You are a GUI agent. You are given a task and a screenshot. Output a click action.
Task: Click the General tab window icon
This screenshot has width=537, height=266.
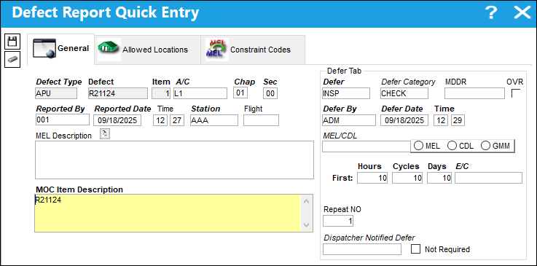point(44,49)
